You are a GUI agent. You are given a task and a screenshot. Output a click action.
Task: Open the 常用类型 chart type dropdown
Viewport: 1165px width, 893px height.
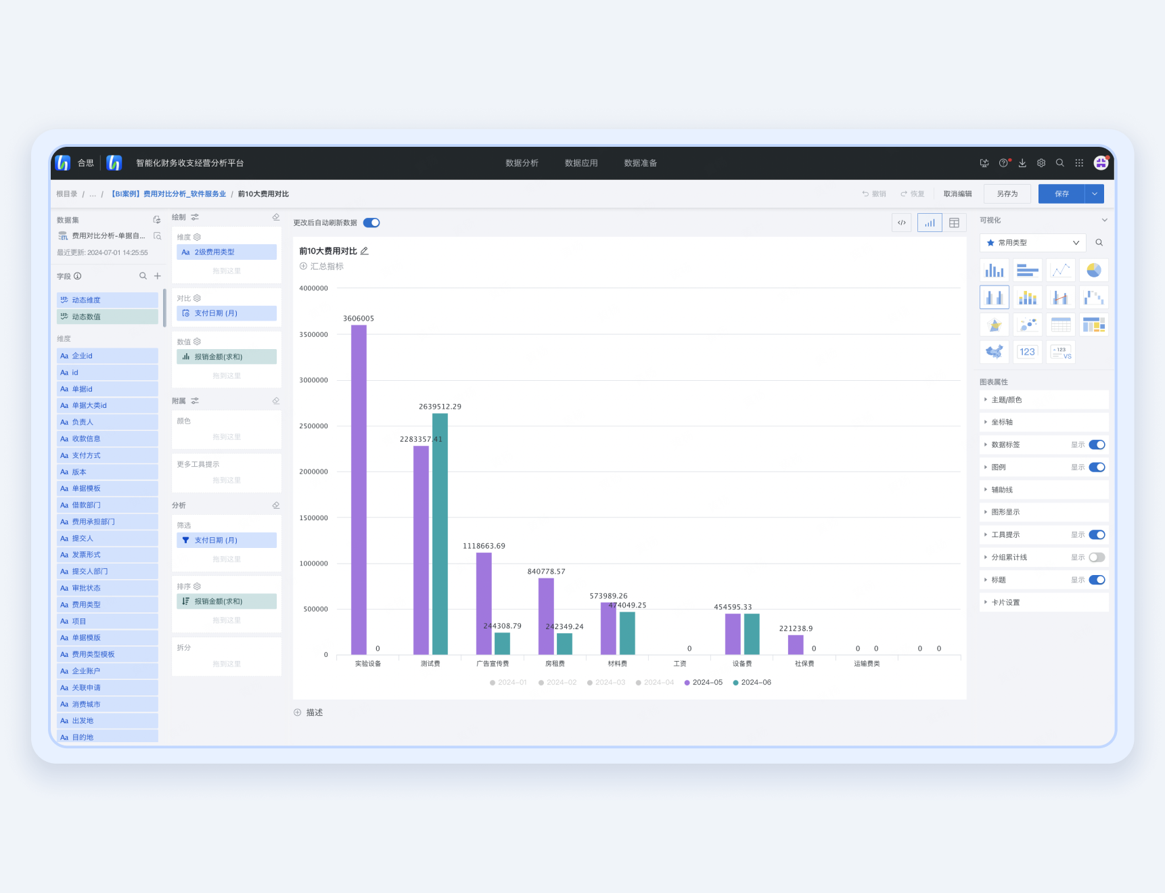tap(1032, 243)
